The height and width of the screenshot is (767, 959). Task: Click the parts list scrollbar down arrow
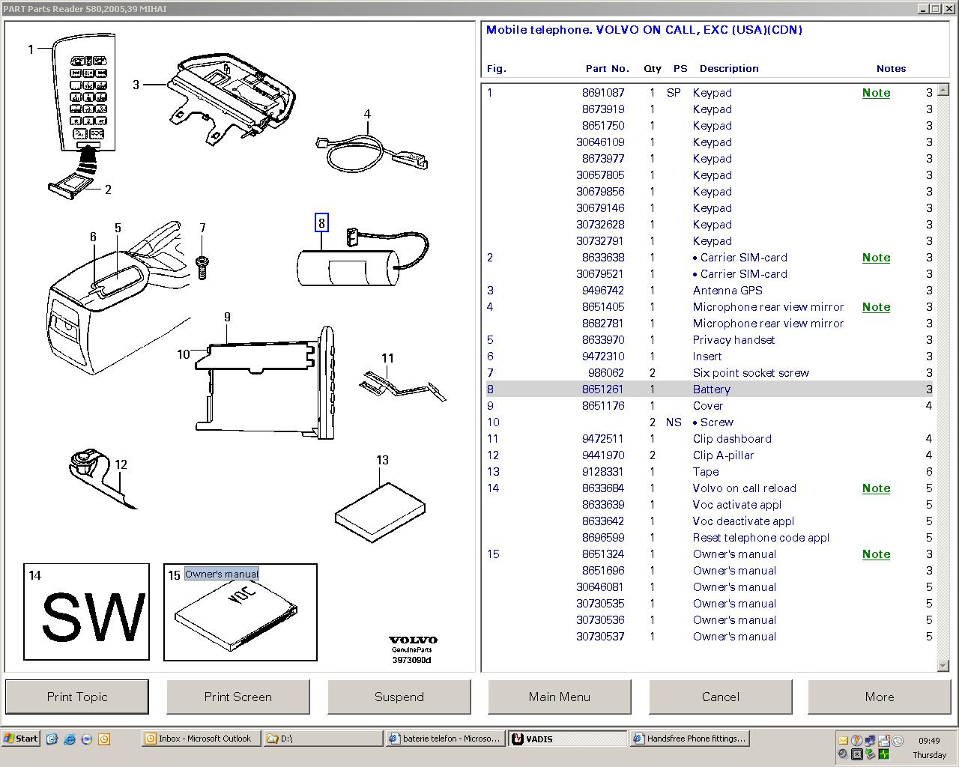point(943,665)
